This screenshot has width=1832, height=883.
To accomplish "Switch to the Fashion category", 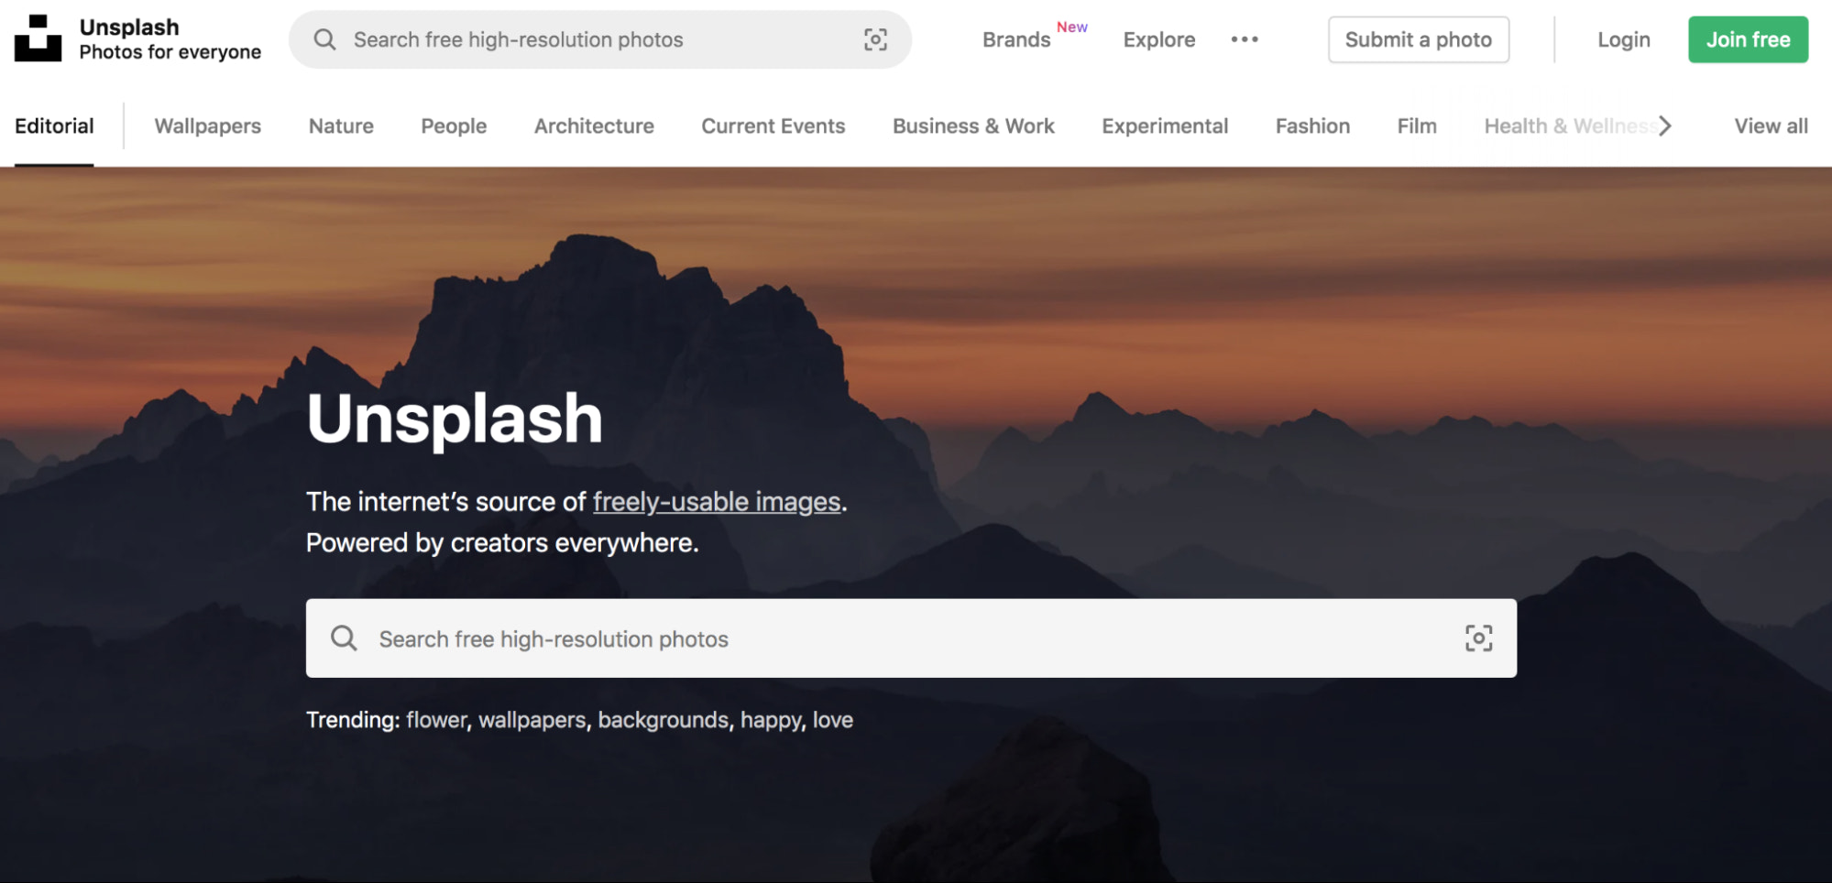I will 1312,125.
